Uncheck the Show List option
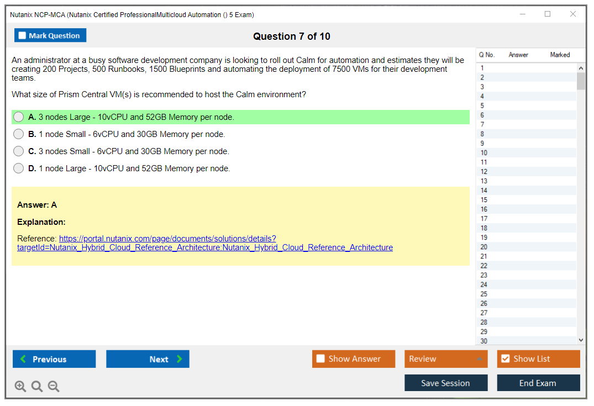The width and height of the screenshot is (594, 406). tap(505, 359)
